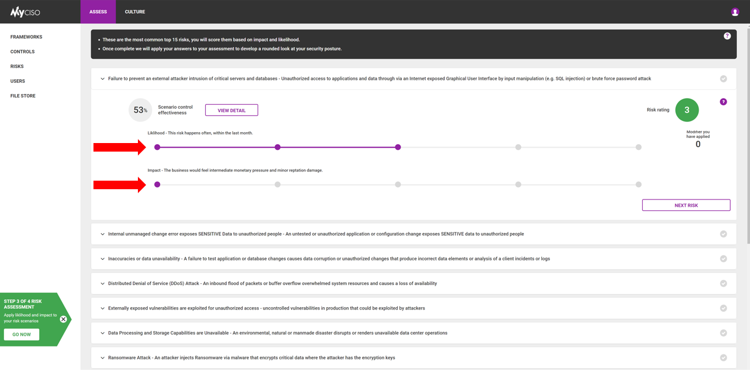
Task: Set impact slider to the fifth point
Action: [638, 185]
